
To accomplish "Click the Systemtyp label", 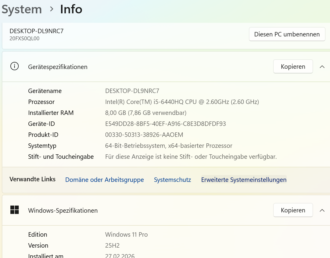I will point(42,146).
